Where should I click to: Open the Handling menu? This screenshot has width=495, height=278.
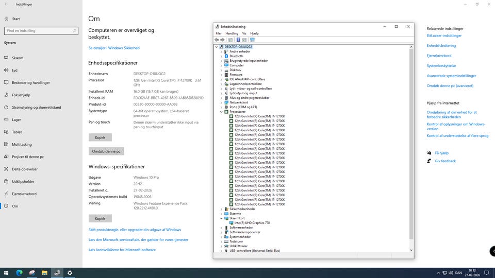click(232, 33)
